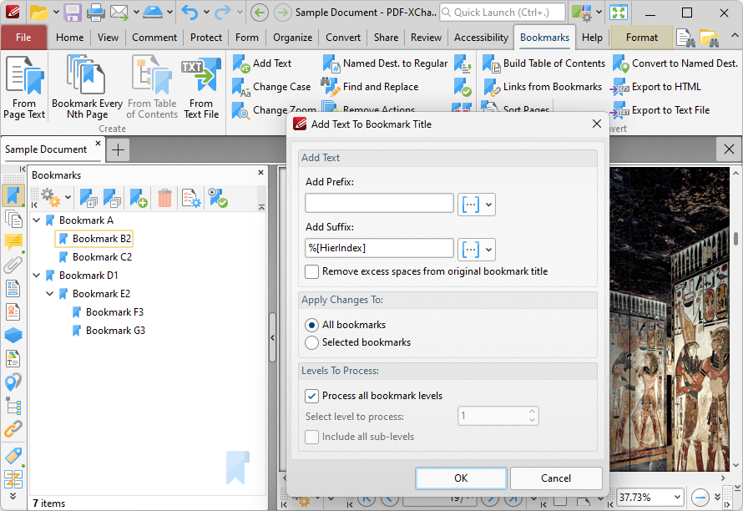Image resolution: width=743 pixels, height=511 pixels.
Task: Close the Bookmarks pane
Action: click(x=260, y=173)
